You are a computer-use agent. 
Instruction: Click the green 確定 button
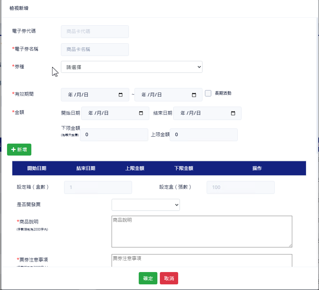click(148, 278)
